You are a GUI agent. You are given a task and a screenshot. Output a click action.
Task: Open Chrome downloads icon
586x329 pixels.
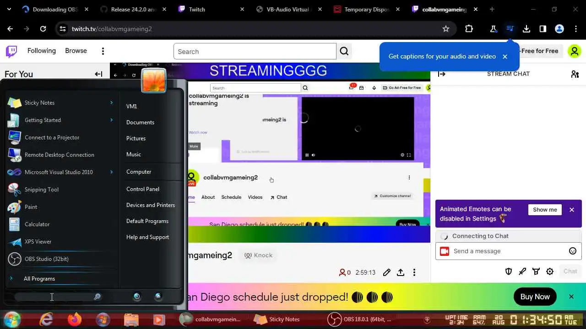click(x=526, y=29)
